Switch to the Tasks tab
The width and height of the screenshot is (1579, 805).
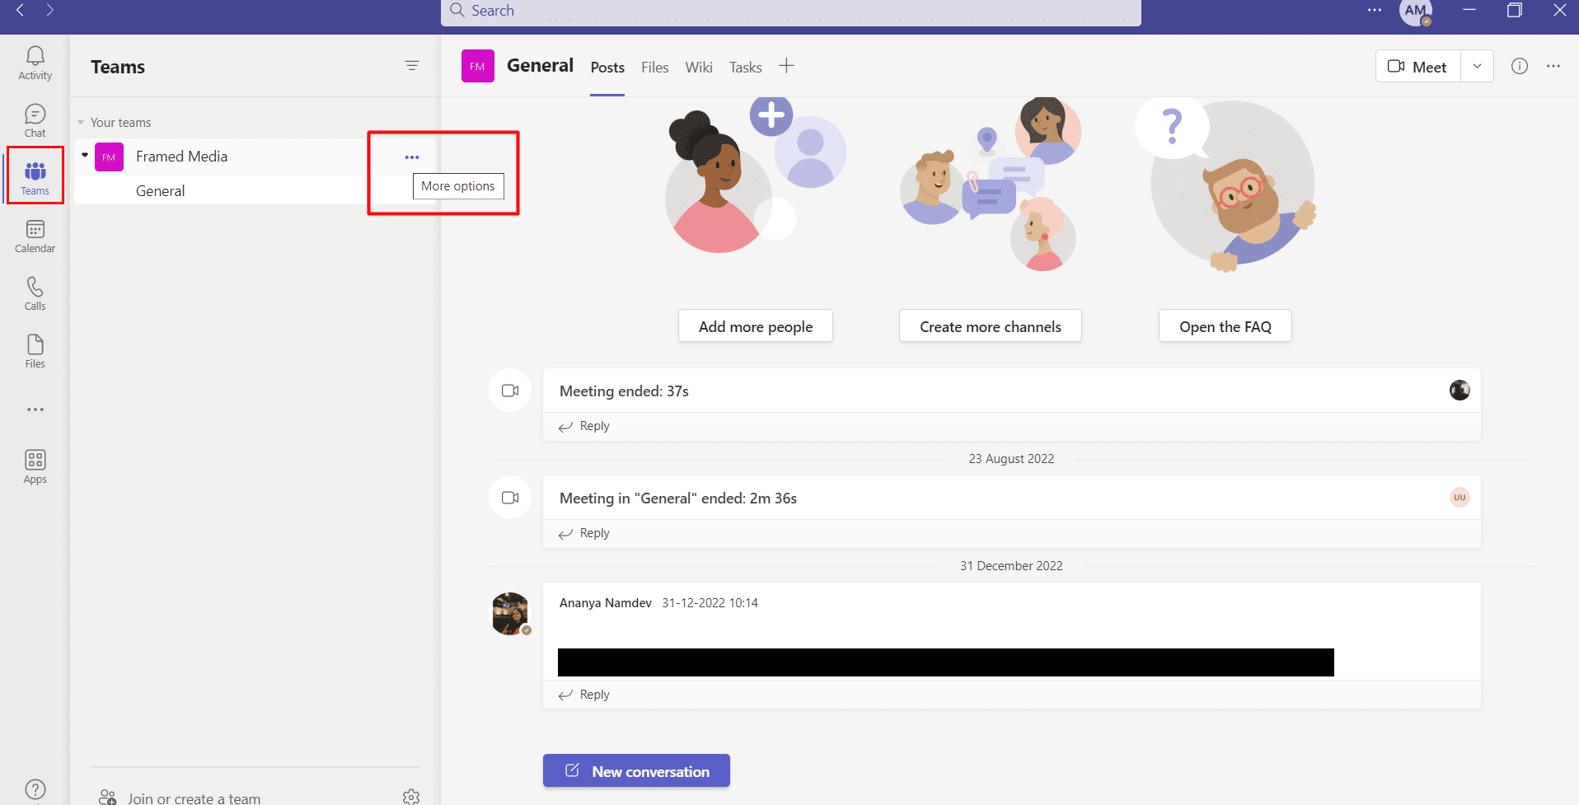pyautogui.click(x=746, y=68)
